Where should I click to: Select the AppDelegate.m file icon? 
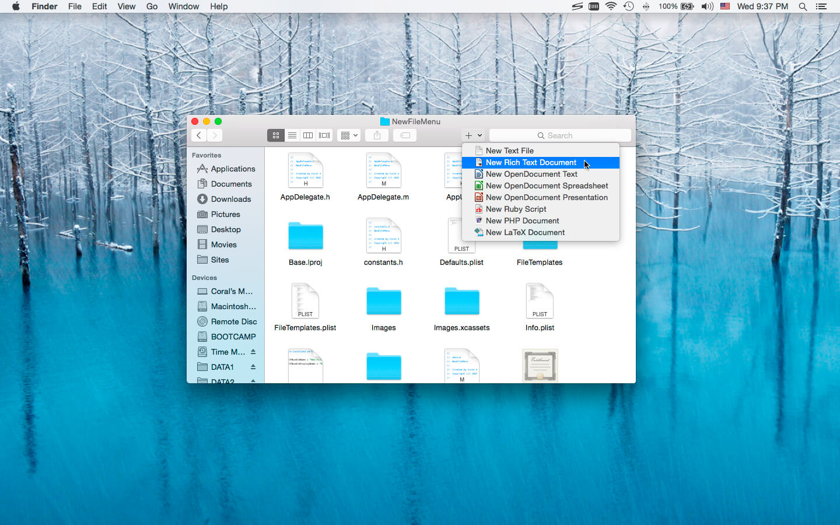[x=383, y=170]
